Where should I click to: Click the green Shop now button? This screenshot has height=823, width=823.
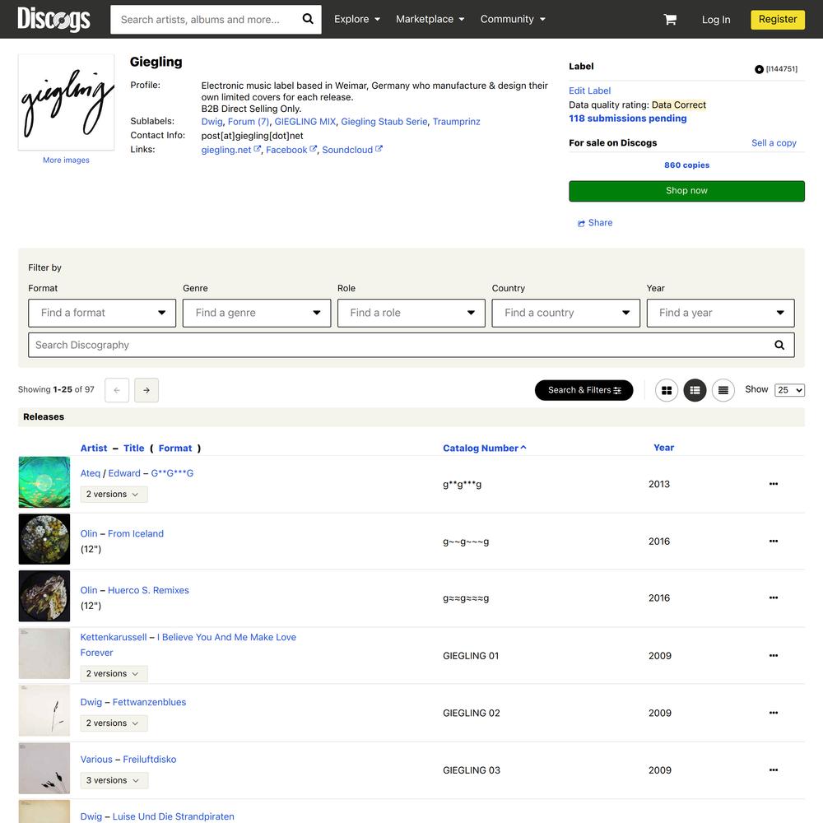click(x=686, y=191)
